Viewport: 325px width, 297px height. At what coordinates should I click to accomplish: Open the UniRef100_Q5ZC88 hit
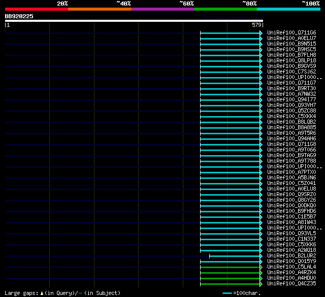click(x=291, y=111)
